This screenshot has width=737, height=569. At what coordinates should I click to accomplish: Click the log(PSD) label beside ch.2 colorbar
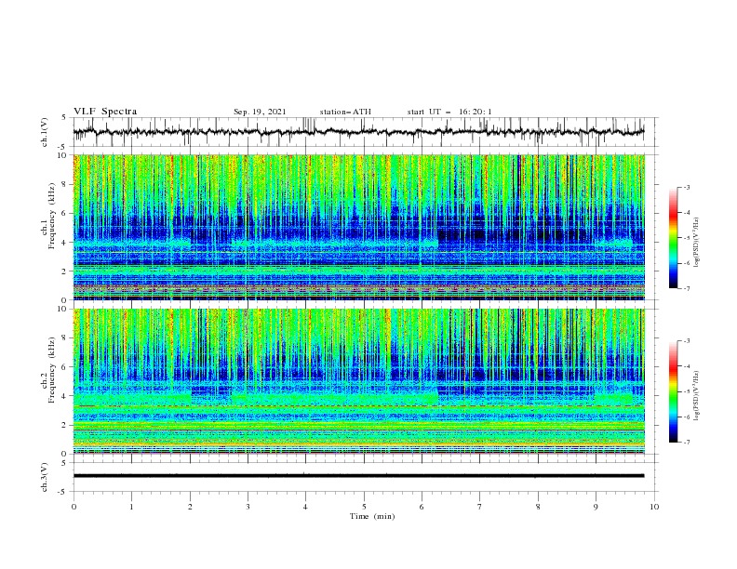tap(697, 396)
